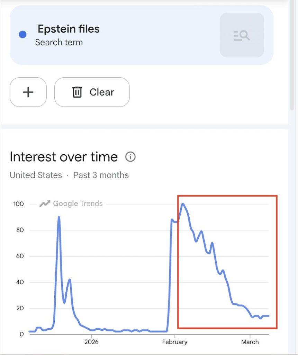Expand the Search term type label

point(59,42)
